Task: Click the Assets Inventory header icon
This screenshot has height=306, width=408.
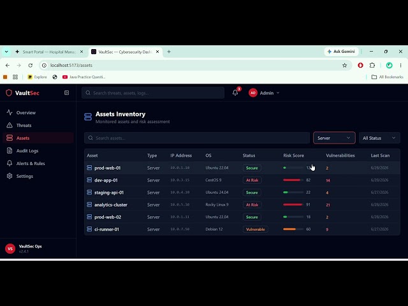Action: [x=88, y=117]
